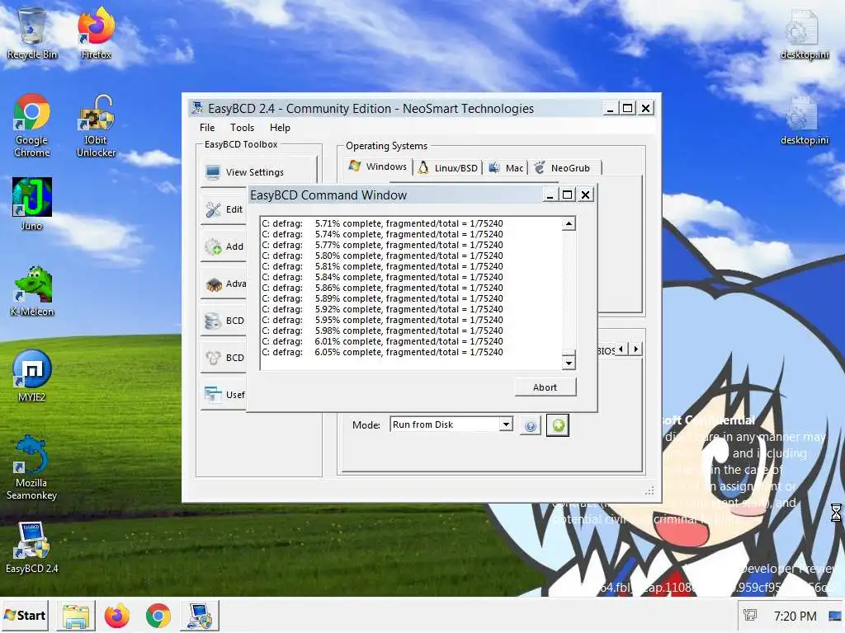Click the Start button
The image size is (845, 633).
[x=25, y=615]
